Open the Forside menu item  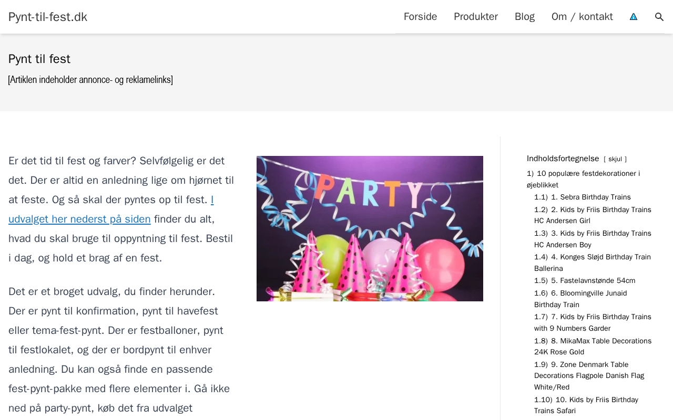[420, 17]
